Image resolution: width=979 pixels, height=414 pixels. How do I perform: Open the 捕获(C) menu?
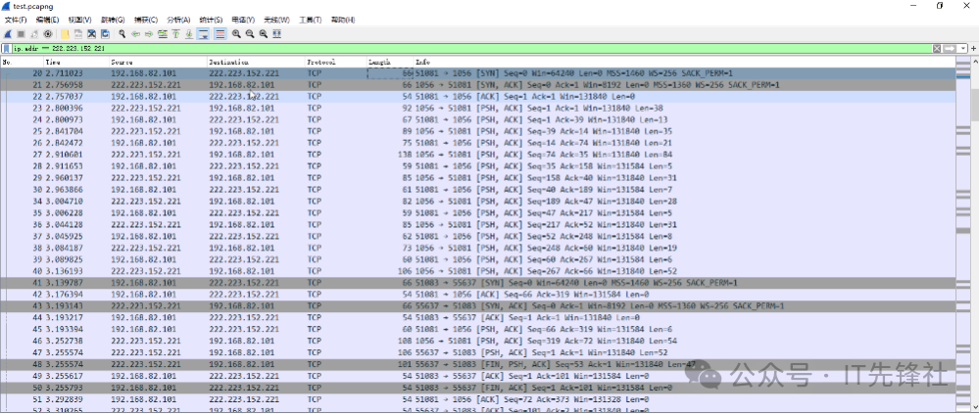(145, 20)
